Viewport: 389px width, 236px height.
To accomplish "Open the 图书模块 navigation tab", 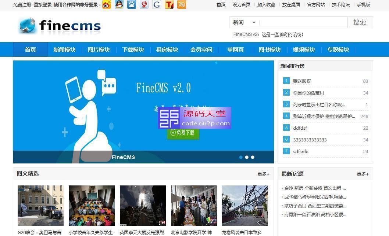I will 270,50.
